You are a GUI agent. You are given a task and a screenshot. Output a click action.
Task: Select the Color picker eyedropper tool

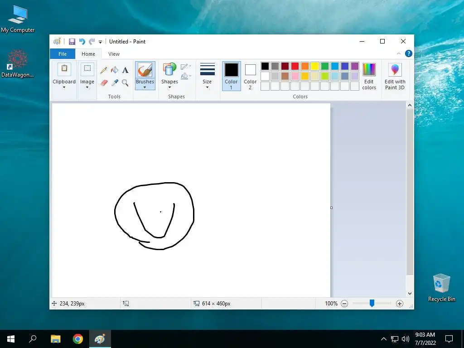pyautogui.click(x=115, y=82)
